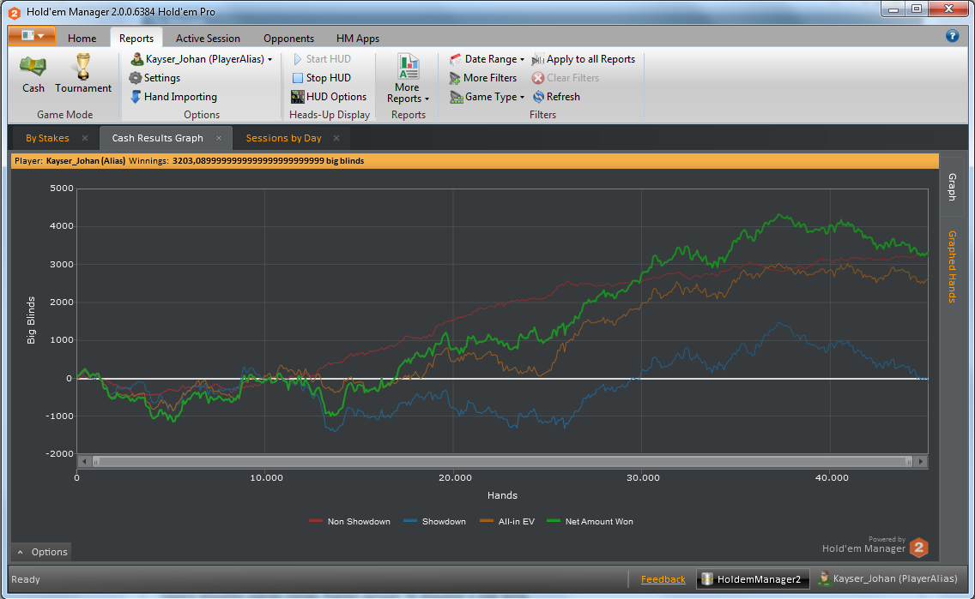975x599 pixels.
Task: Click the Winnings big blinds text
Action: click(246, 161)
